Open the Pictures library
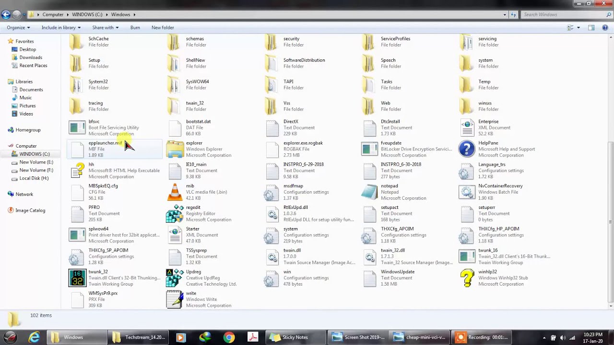The height and width of the screenshot is (345, 614). (27, 106)
